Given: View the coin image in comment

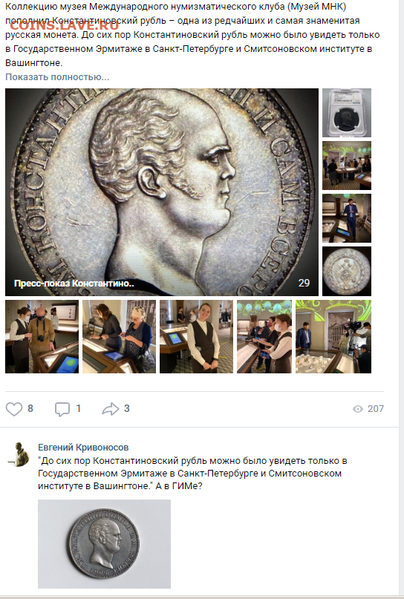Looking at the screenshot, I should click(105, 544).
